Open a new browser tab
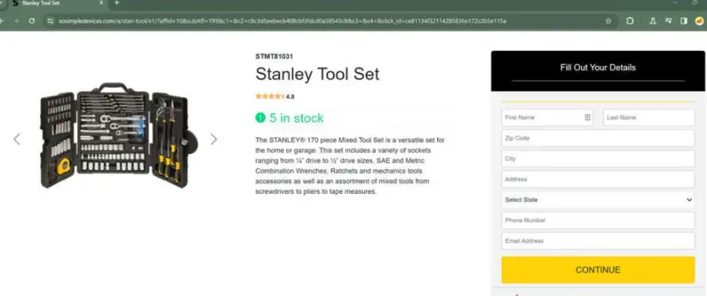707x296 pixels. (x=116, y=2)
